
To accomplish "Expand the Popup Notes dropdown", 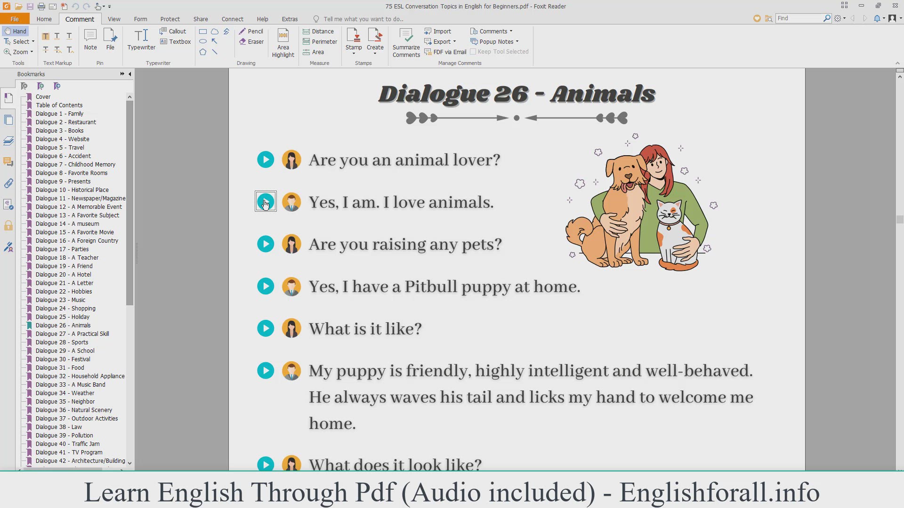I will 517,42.
